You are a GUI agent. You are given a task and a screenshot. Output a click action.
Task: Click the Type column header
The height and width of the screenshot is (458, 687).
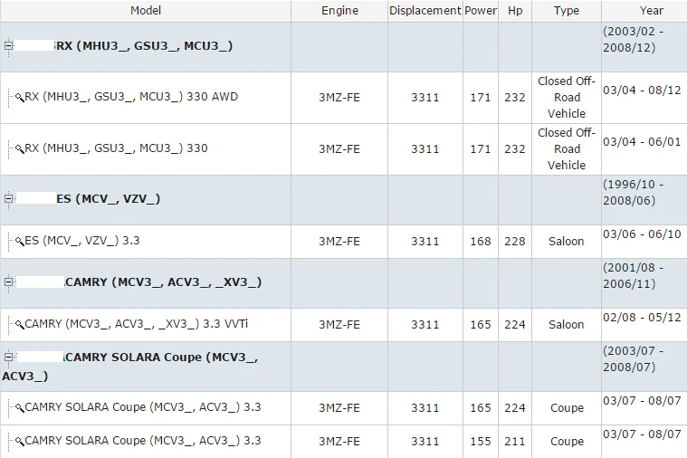pos(567,11)
